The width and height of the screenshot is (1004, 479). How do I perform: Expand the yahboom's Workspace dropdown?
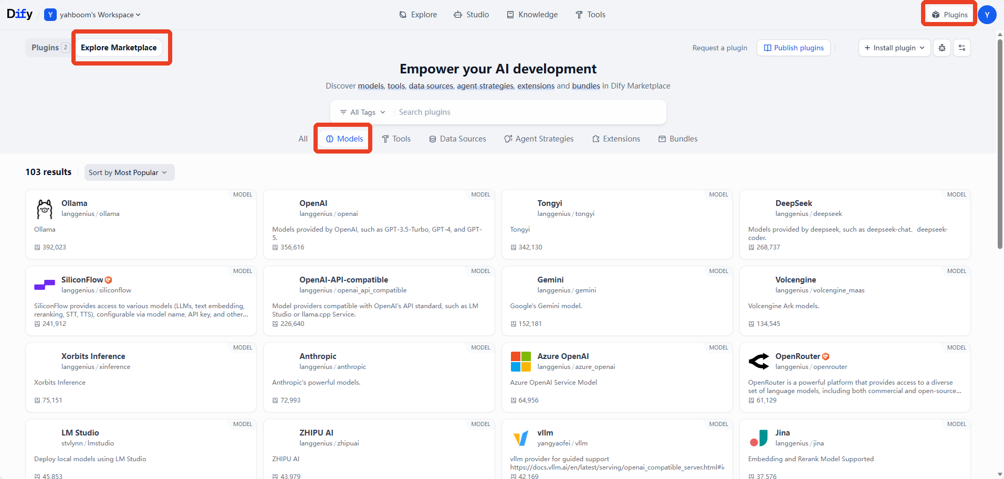[x=100, y=15]
